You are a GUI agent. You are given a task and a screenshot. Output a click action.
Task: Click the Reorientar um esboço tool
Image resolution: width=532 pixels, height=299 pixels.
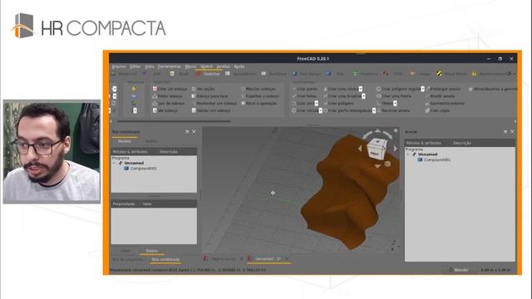(x=214, y=103)
